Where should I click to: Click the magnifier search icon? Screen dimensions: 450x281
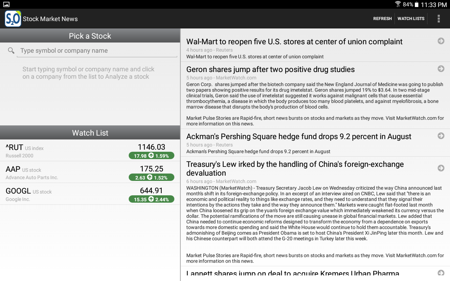pos(11,51)
